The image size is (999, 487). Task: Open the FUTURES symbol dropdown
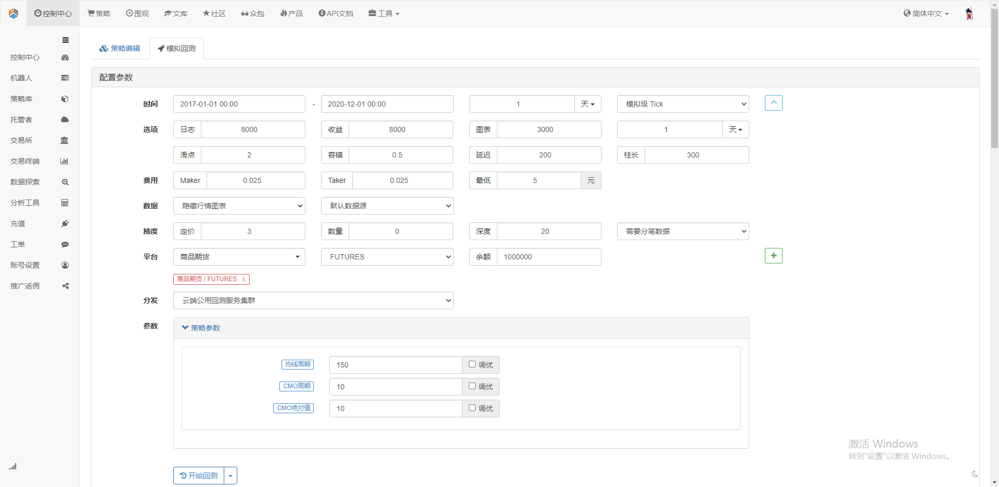[387, 257]
